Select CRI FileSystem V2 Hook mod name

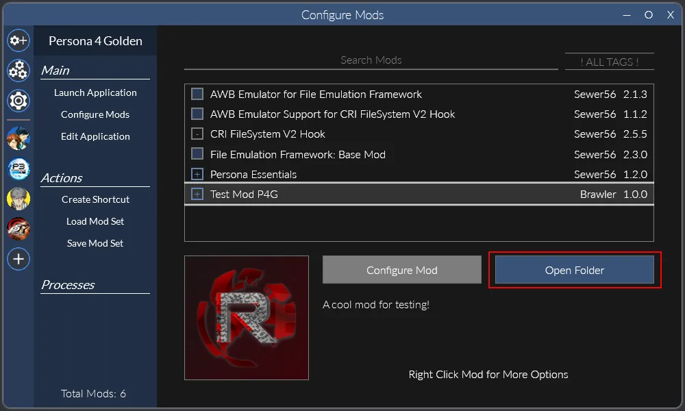267,134
